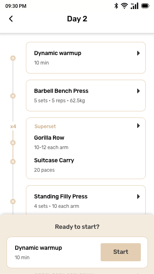
Task: Expand the Dynamic warmup card arrow
Action: pyautogui.click(x=138, y=53)
